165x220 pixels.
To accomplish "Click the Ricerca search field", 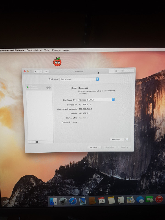I will click(x=121, y=71).
